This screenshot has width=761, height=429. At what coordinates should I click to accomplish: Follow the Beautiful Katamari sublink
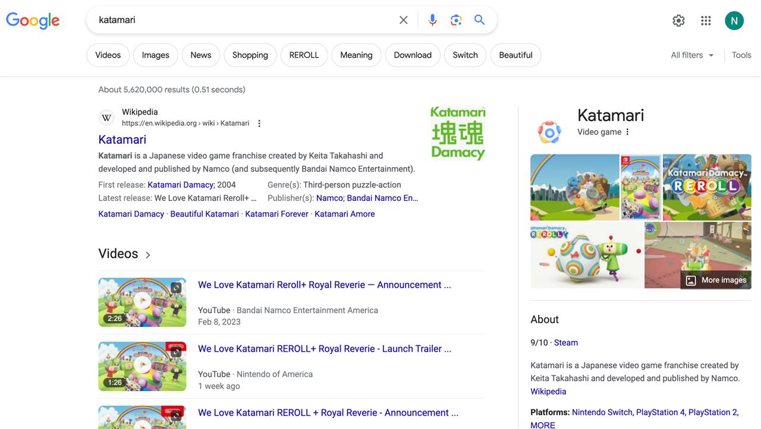coord(205,214)
